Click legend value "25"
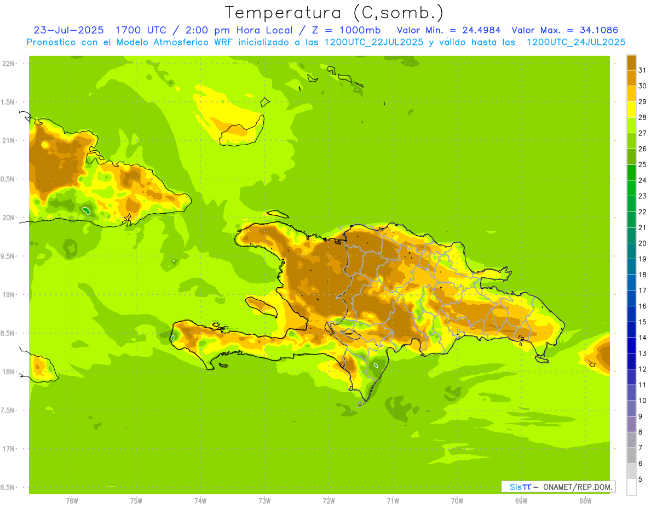The image size is (657, 508). click(643, 164)
